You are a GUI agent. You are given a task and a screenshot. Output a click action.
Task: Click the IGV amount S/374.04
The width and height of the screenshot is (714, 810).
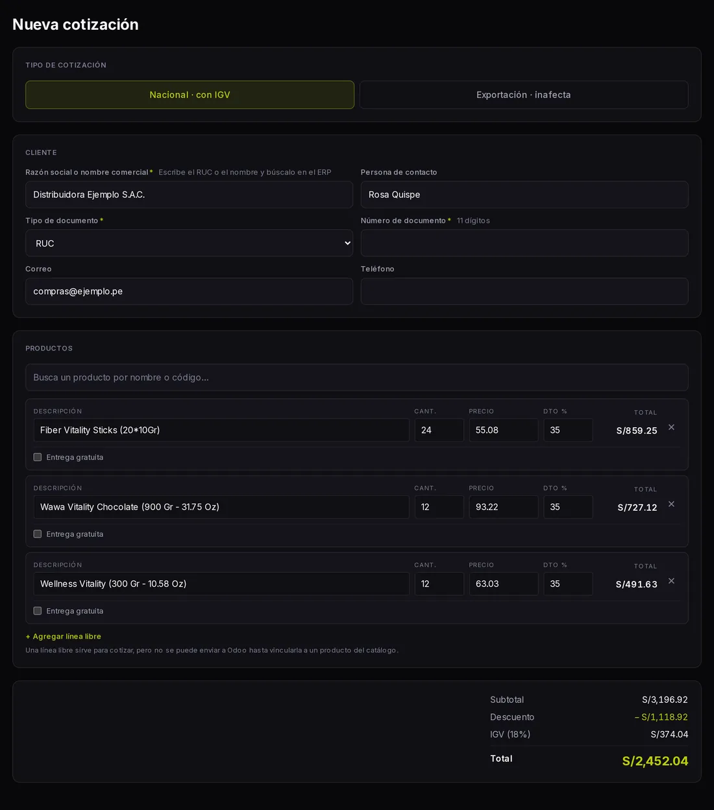[x=669, y=735]
